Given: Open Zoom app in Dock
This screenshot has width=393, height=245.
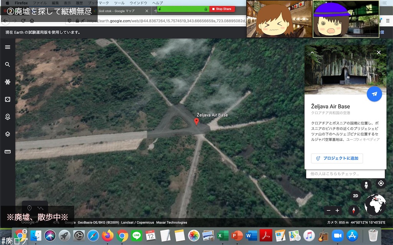Looking at the screenshot, I should [338, 235].
